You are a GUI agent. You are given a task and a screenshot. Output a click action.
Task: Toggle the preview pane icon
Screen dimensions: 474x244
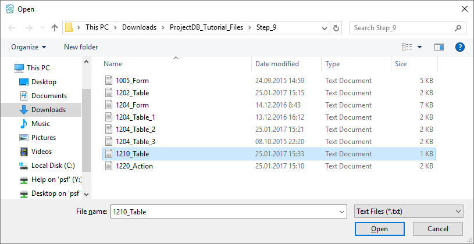439,47
